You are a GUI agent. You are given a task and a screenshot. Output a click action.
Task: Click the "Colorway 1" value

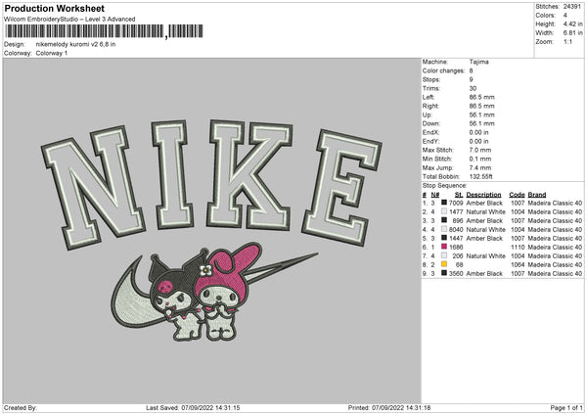52,53
